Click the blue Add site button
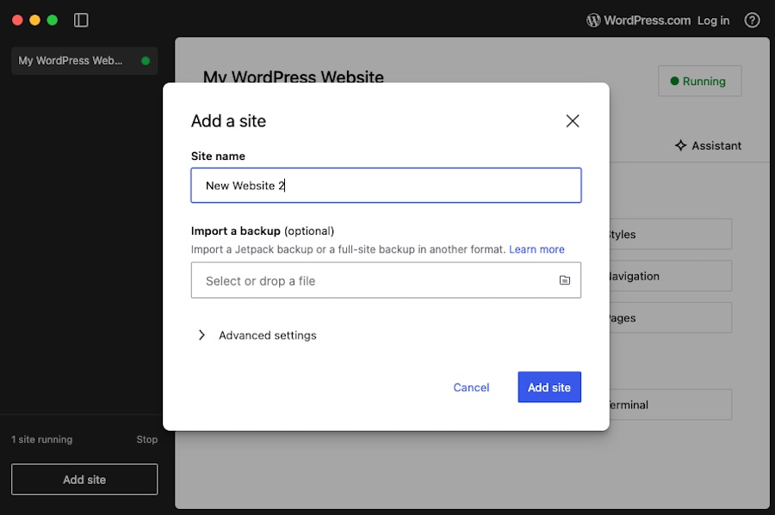Image resolution: width=775 pixels, height=515 pixels. [x=549, y=387]
